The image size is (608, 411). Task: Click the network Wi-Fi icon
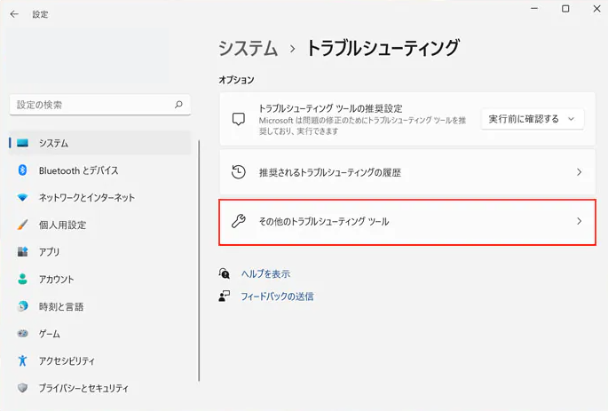[x=23, y=198]
